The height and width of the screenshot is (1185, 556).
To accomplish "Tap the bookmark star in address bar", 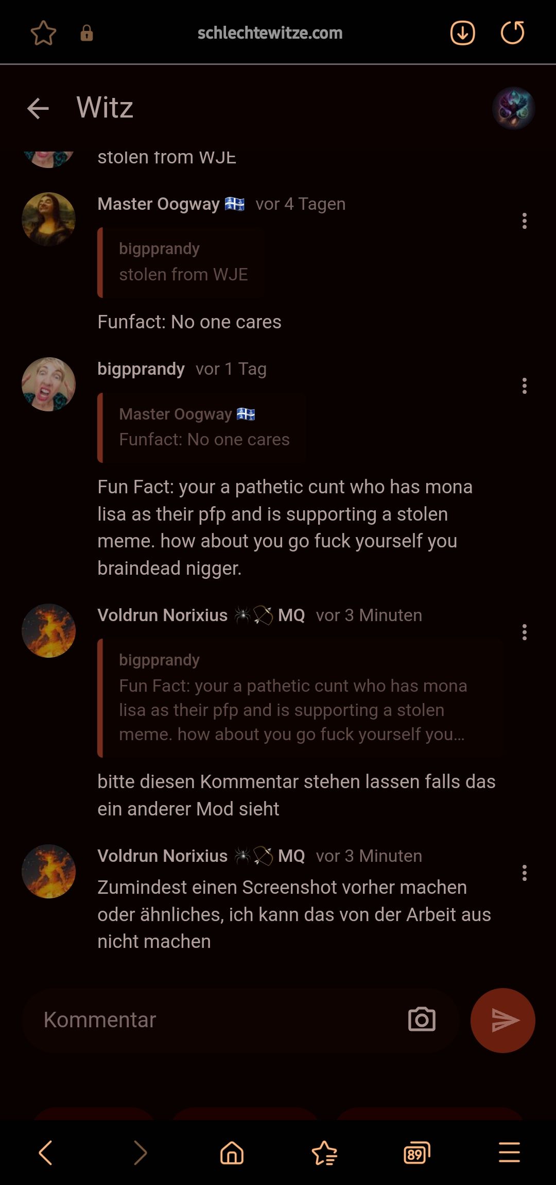I will click(43, 33).
